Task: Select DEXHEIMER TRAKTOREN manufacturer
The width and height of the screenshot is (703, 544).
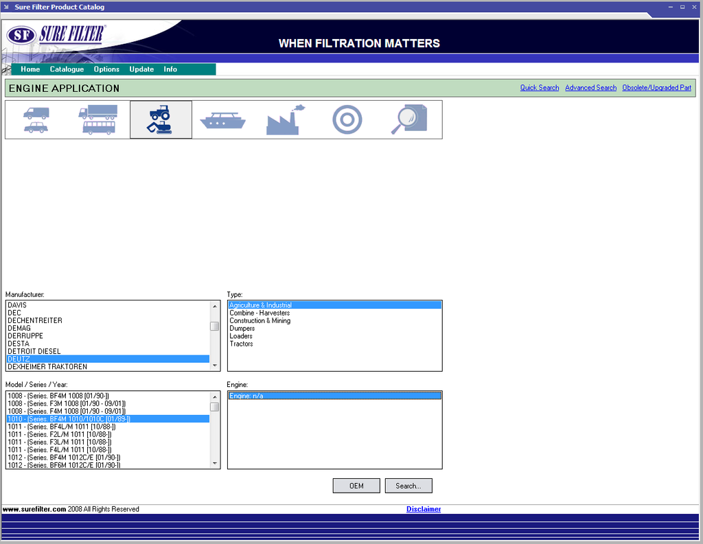Action: (x=108, y=366)
